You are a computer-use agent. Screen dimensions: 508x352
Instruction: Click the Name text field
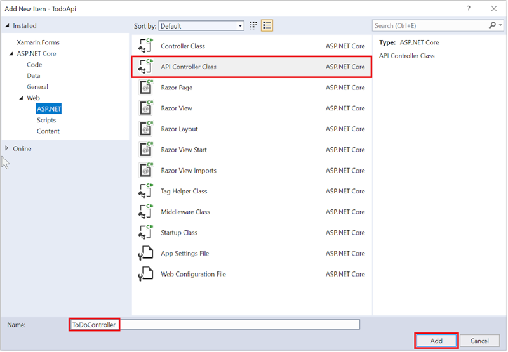click(238, 325)
